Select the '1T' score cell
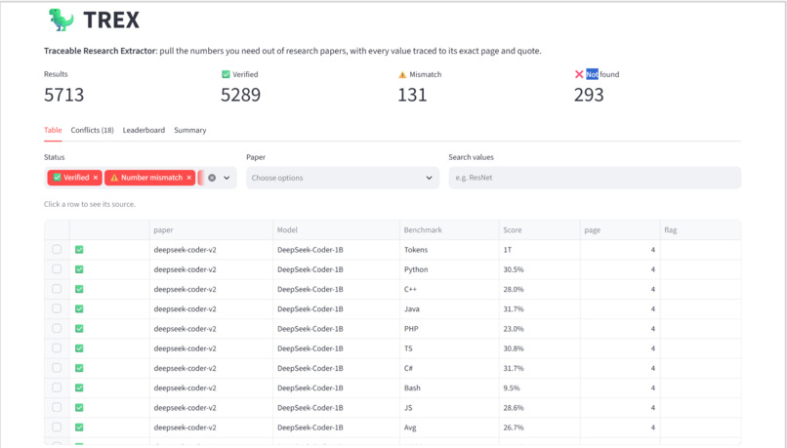The image size is (787, 448). [540, 249]
